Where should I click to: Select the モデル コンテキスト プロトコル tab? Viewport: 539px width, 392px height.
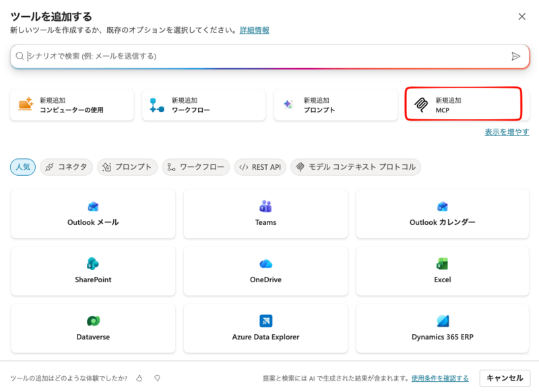click(356, 167)
